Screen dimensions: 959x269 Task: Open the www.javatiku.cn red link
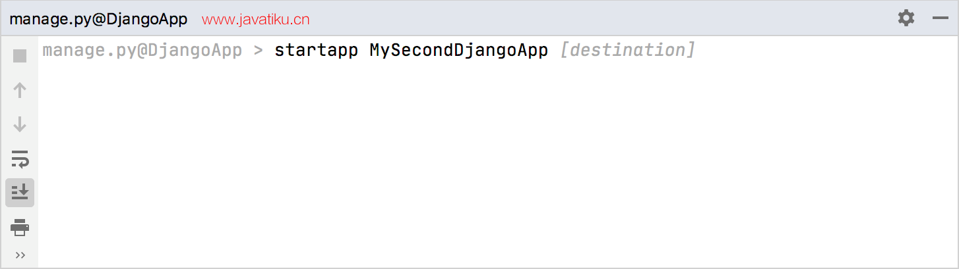256,20
